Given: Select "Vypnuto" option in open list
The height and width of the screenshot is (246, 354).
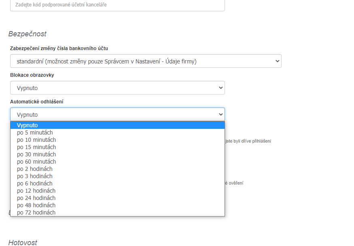Looking at the screenshot, I should [28, 125].
